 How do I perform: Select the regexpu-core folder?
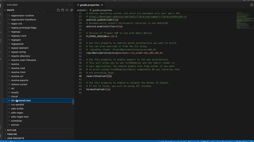coord(19,36)
